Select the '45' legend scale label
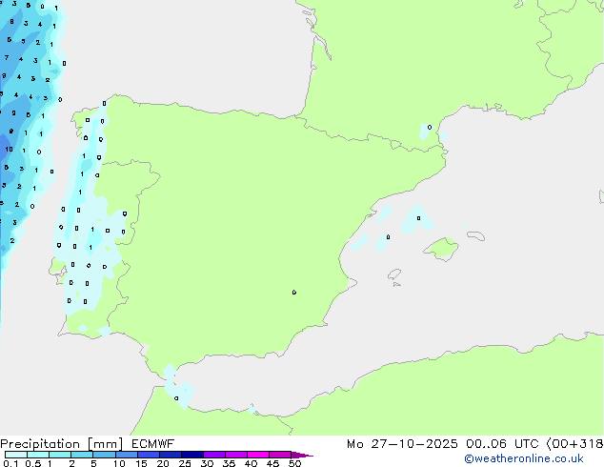The image size is (604, 467). click(x=272, y=463)
